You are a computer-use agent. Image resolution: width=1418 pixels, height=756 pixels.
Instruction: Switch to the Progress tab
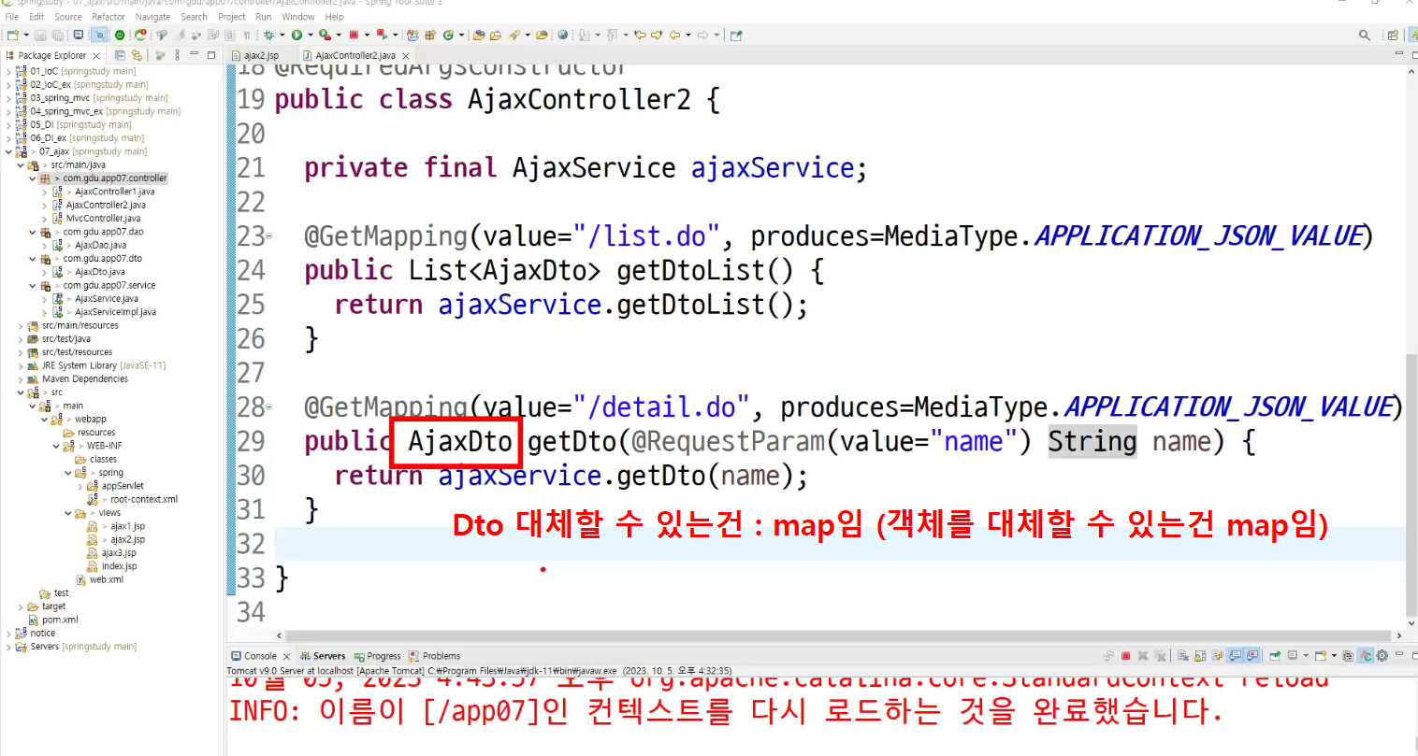377,656
